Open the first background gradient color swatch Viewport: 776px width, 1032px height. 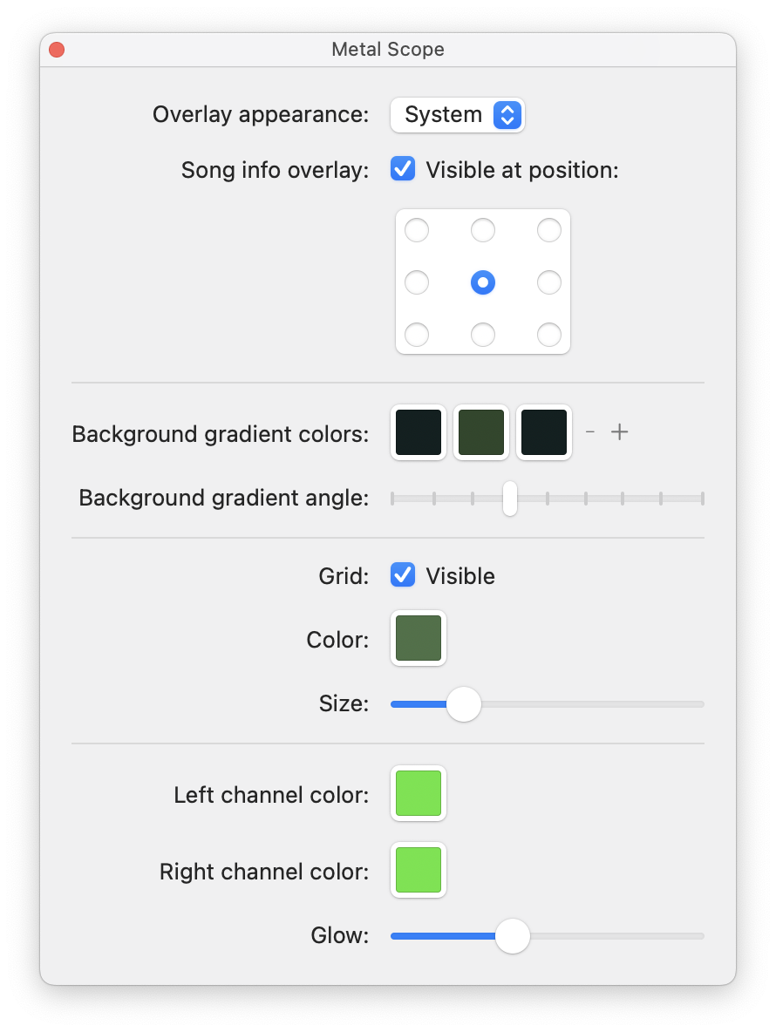pos(418,432)
